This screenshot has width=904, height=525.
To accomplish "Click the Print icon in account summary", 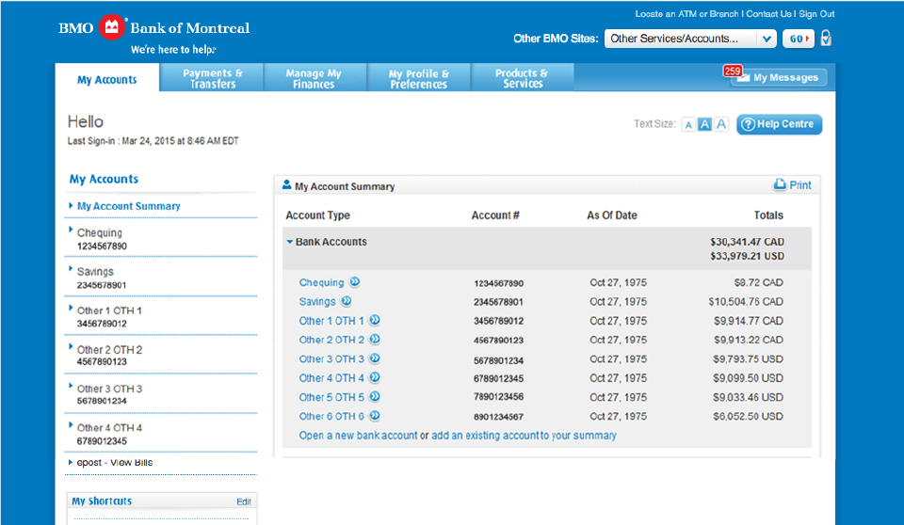I will pyautogui.click(x=780, y=185).
